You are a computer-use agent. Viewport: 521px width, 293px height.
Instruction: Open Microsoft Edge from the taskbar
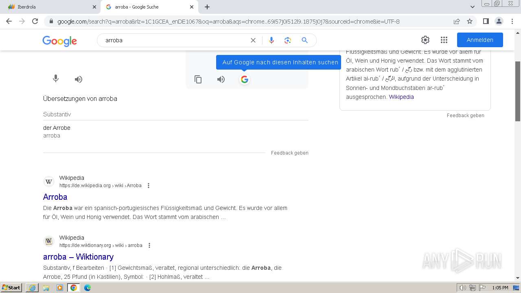tap(88, 288)
